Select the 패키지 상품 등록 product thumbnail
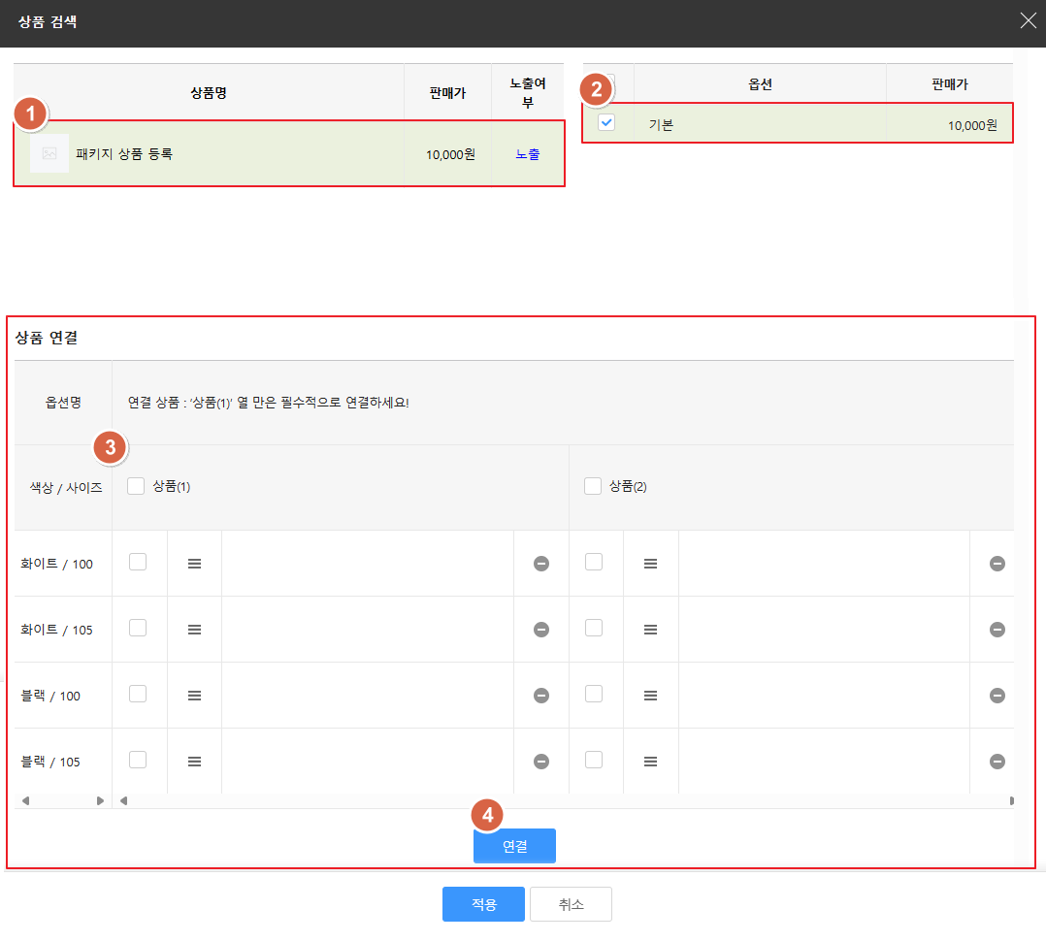The image size is (1046, 942). click(x=49, y=153)
